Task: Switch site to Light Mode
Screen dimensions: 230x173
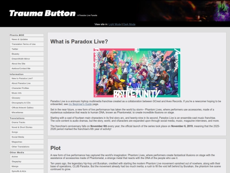Action: coord(115,24)
